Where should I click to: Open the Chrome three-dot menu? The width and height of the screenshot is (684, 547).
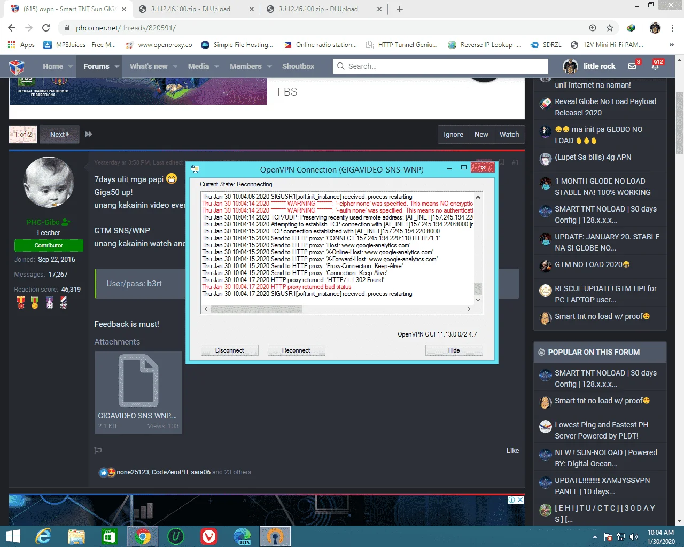pyautogui.click(x=673, y=28)
